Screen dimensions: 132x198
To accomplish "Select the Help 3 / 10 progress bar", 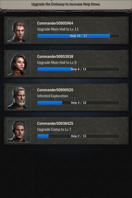I will pyautogui.click(x=78, y=103).
